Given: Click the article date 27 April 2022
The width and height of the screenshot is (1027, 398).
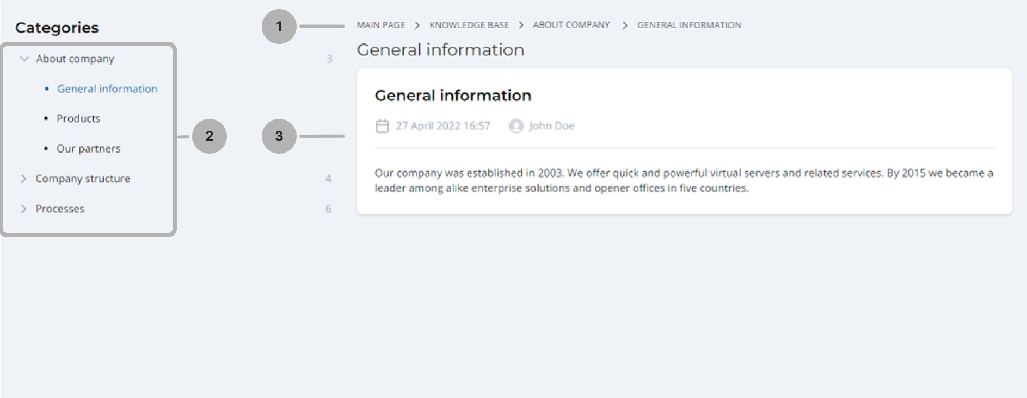Looking at the screenshot, I should point(442,126).
